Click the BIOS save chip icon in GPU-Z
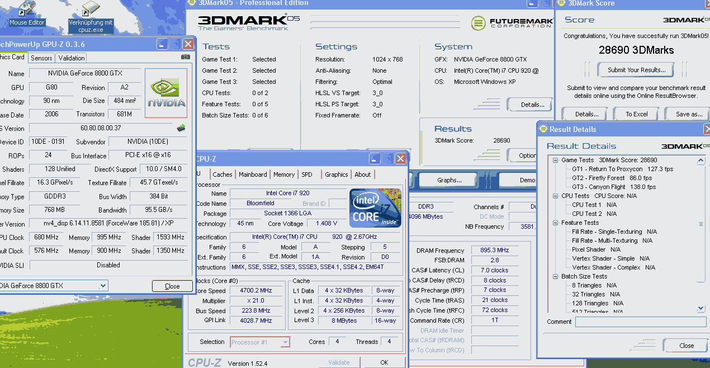 coord(181,128)
